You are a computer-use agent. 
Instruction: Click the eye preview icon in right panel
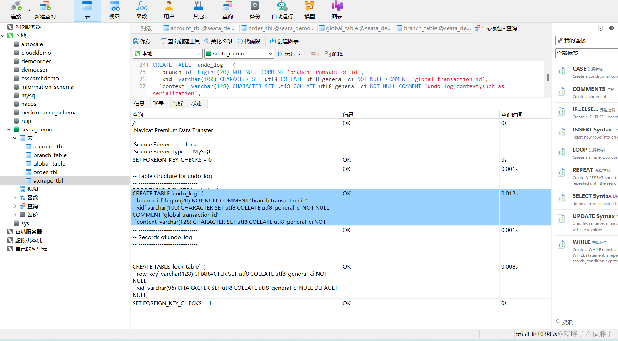[x=612, y=28]
